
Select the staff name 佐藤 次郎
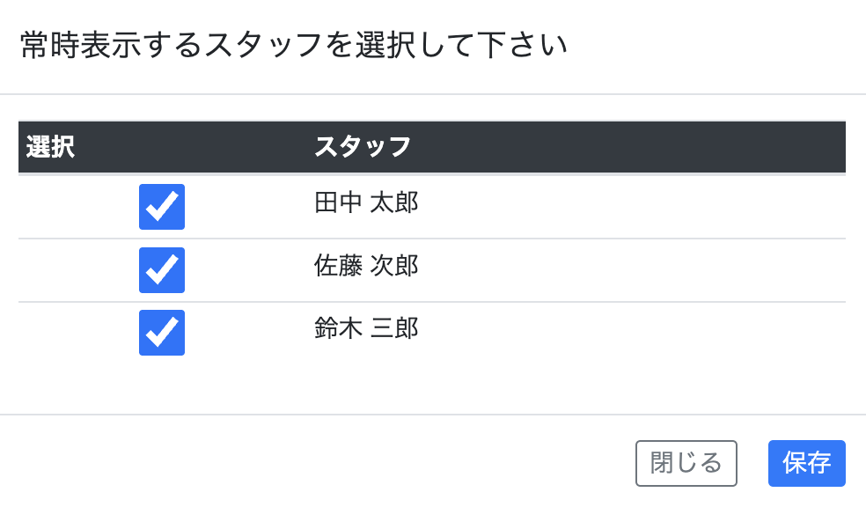[x=366, y=266]
